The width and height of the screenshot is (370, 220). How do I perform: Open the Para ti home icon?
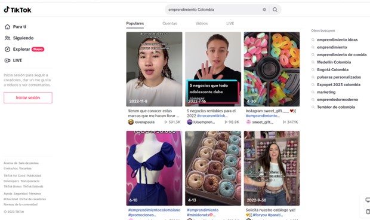[7, 27]
